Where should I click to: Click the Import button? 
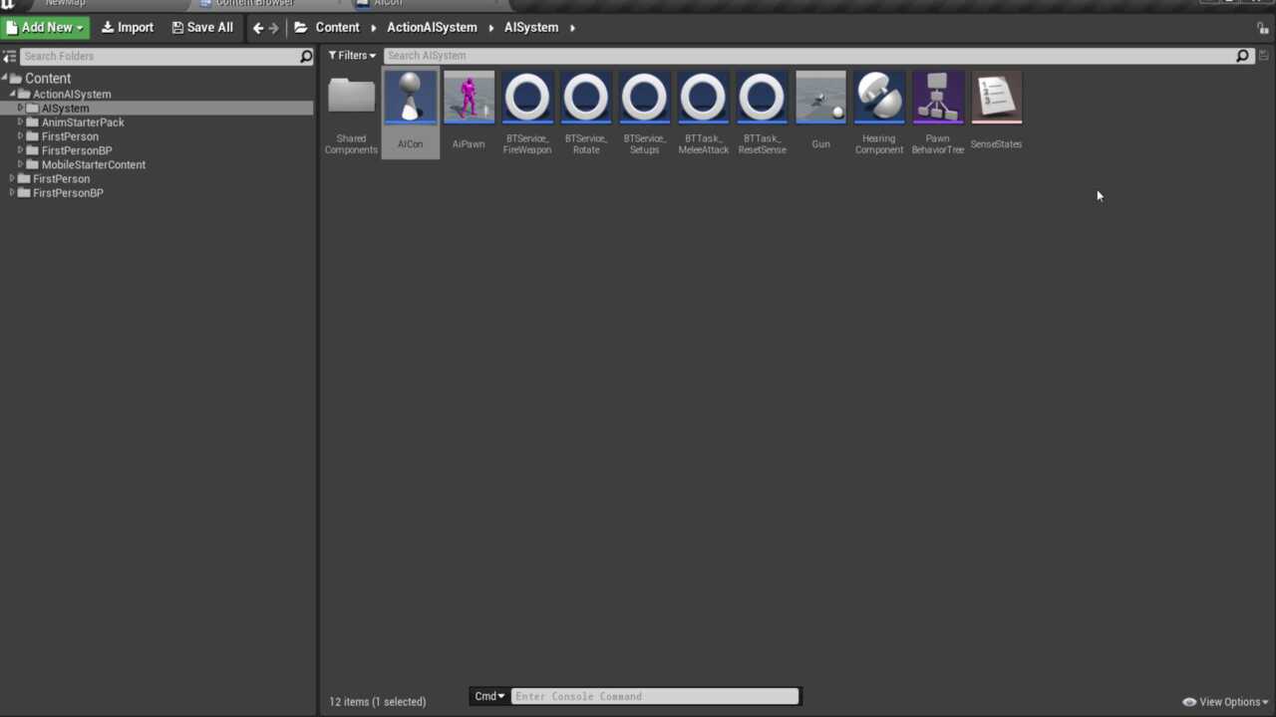coord(128,28)
